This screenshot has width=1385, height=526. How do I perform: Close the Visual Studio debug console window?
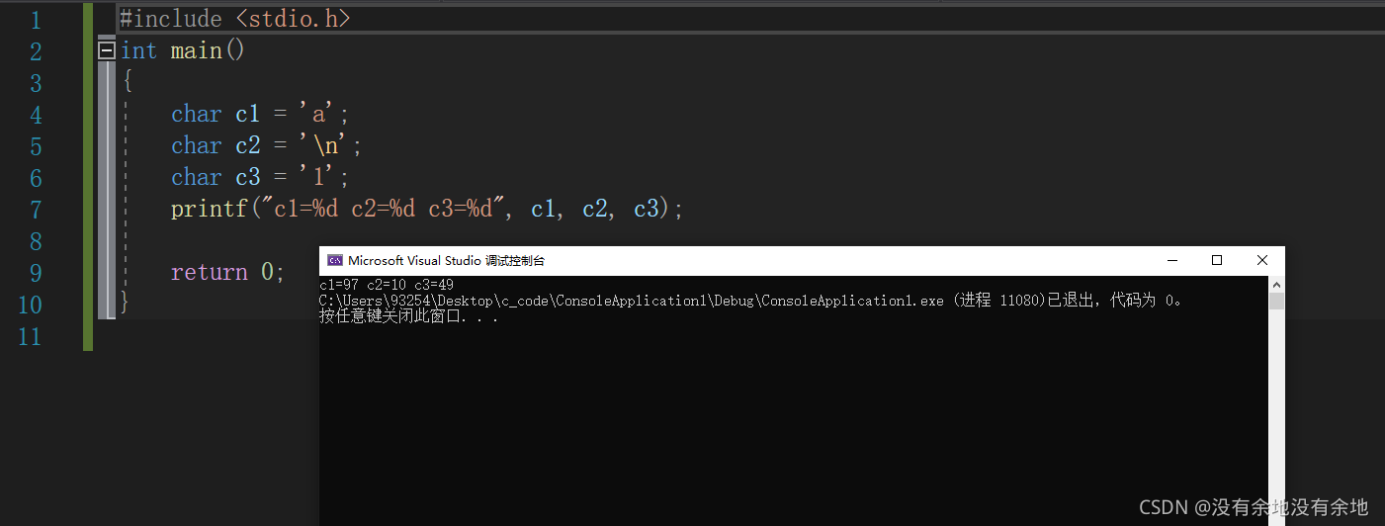pyautogui.click(x=1262, y=260)
